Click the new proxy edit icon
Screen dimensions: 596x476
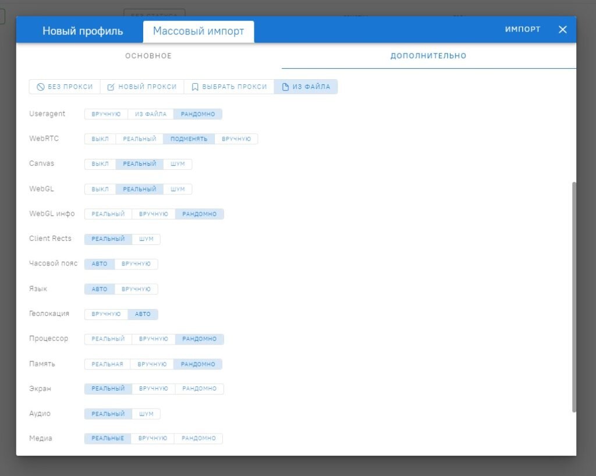pos(111,87)
